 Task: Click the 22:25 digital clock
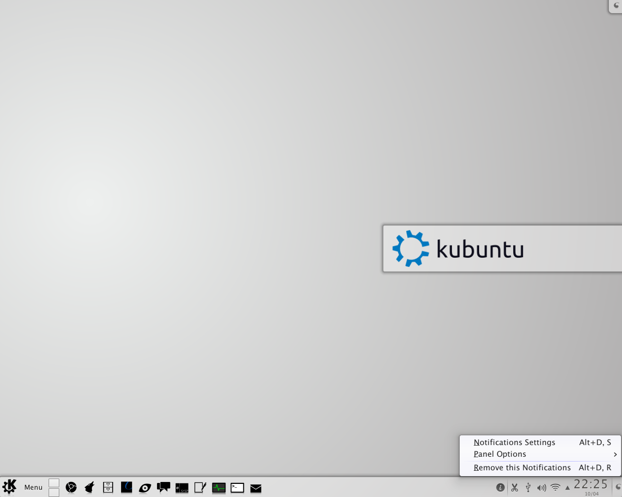(x=591, y=484)
